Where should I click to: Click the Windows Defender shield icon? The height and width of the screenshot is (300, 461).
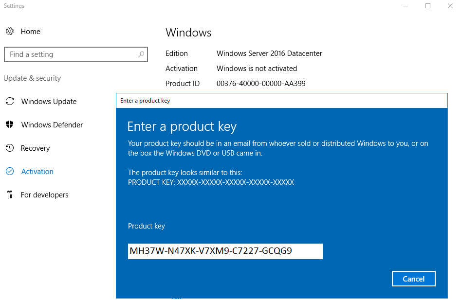point(10,124)
